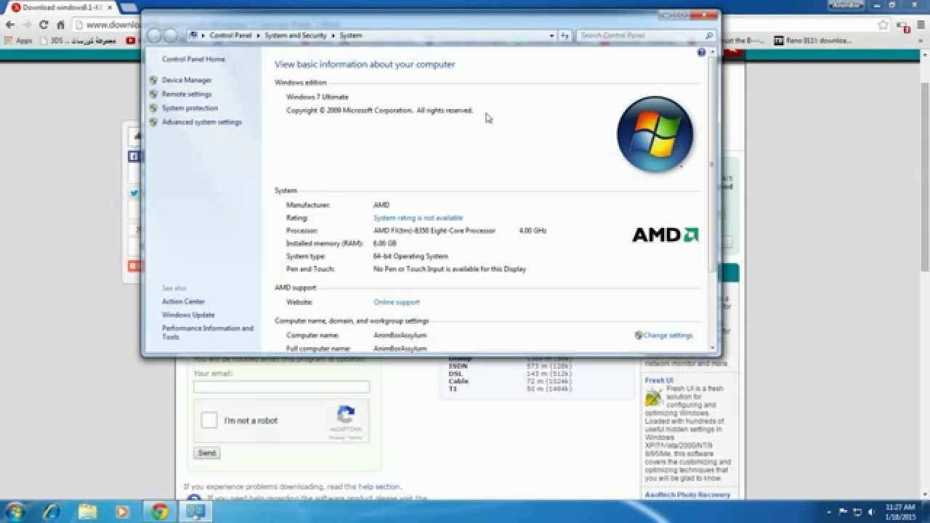The image size is (930, 523).
Task: Click the Twitter share icon on webpage
Action: pyautogui.click(x=134, y=193)
